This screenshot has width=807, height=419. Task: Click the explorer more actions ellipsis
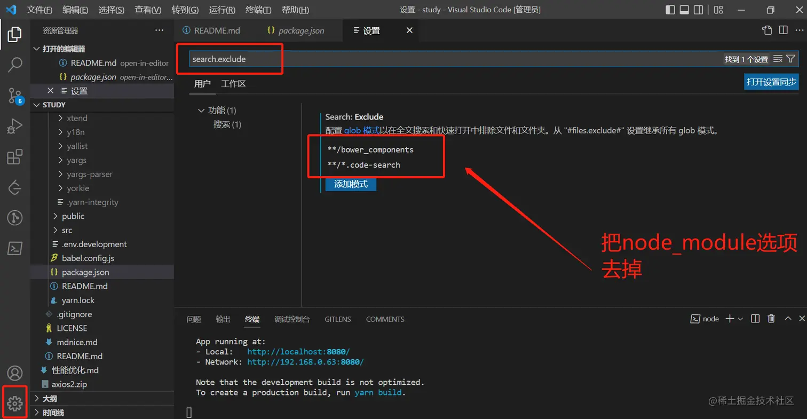[159, 30]
